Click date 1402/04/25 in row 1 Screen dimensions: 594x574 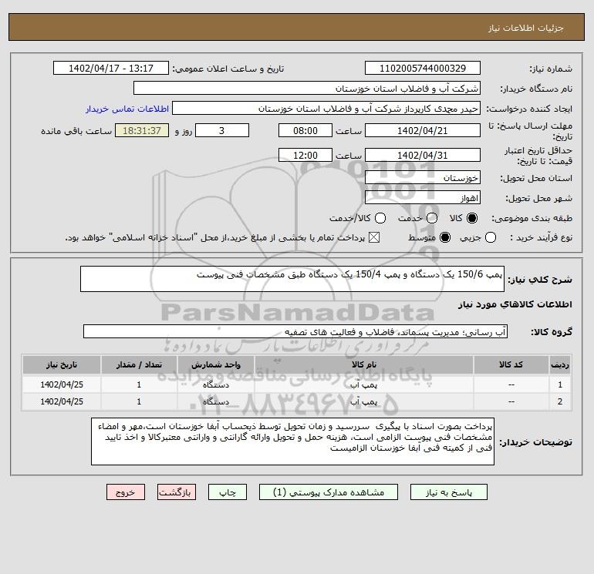point(62,384)
